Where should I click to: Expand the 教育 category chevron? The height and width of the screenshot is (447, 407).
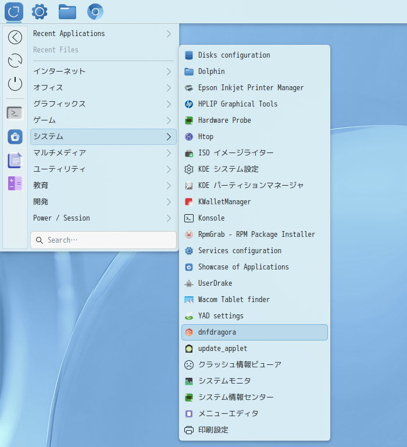169,186
